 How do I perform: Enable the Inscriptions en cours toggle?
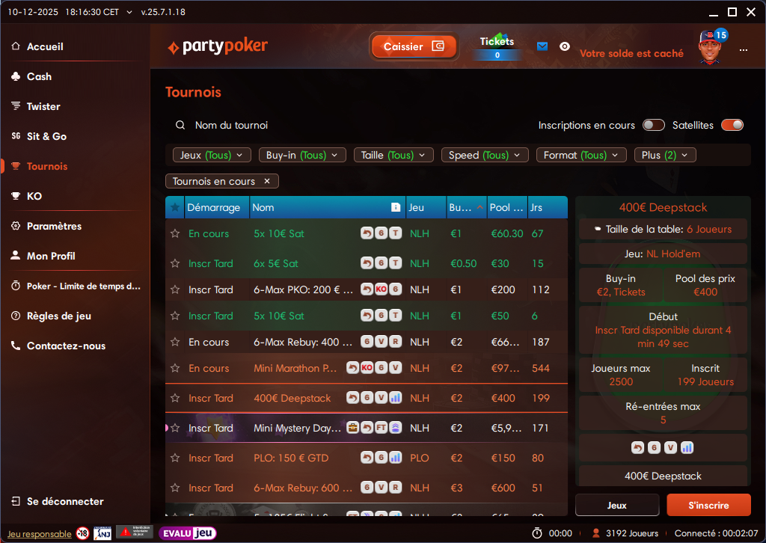pyautogui.click(x=653, y=125)
